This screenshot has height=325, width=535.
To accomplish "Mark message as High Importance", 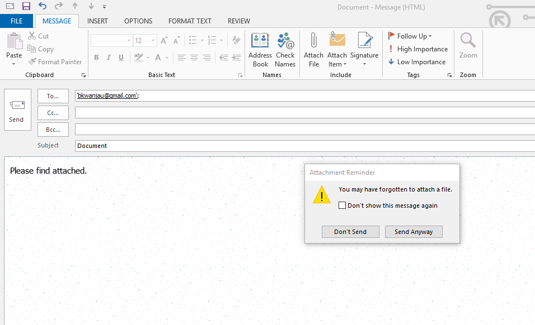I will [x=418, y=49].
